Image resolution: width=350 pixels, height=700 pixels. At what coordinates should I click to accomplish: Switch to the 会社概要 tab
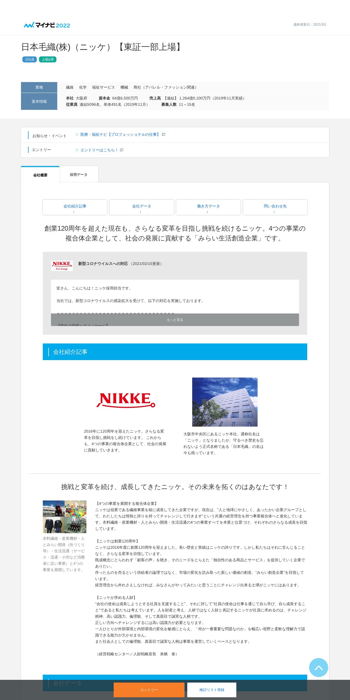[x=40, y=175]
